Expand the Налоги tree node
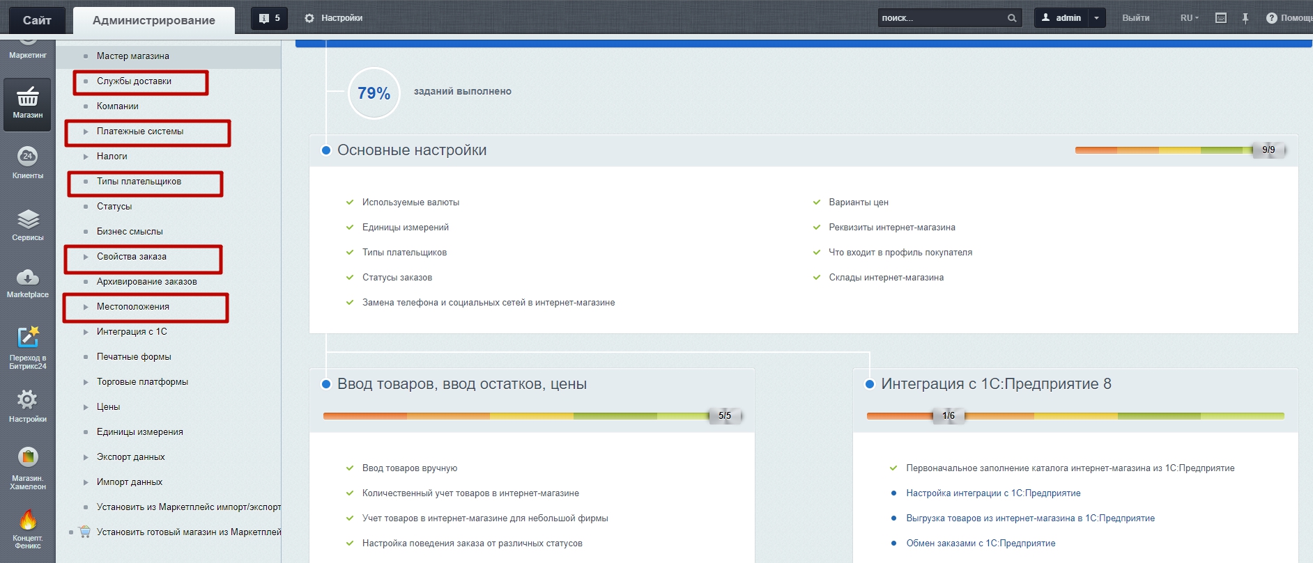The height and width of the screenshot is (563, 1313). tap(86, 157)
